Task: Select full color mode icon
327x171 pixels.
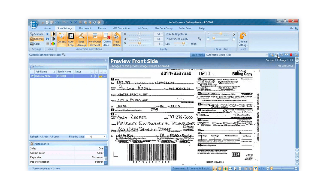Action: (x=53, y=44)
